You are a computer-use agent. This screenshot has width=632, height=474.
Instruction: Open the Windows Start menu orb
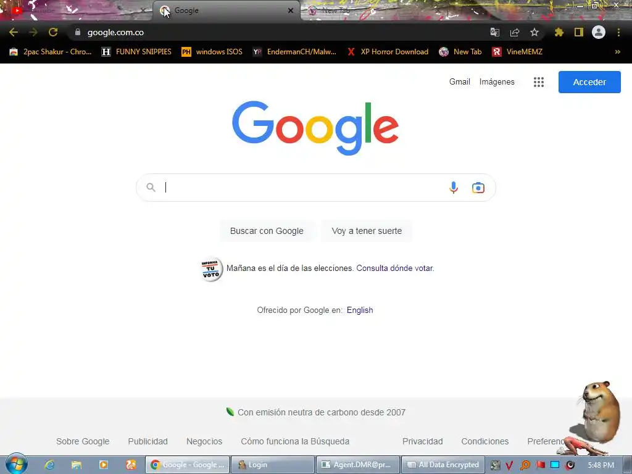click(x=16, y=464)
